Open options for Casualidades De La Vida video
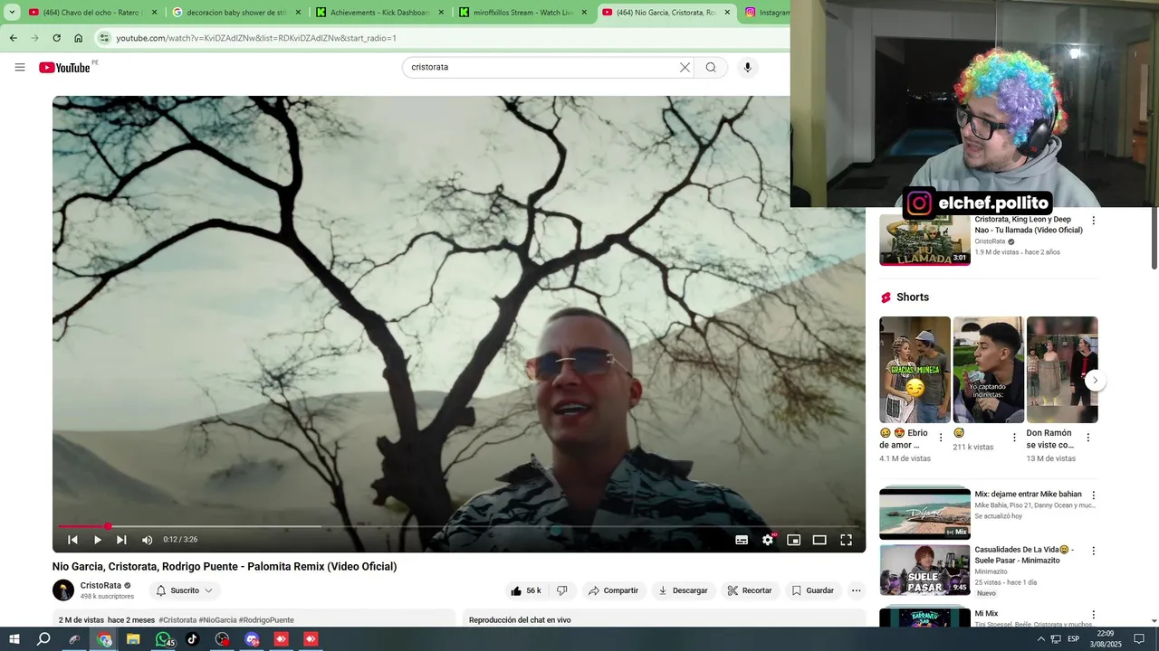The height and width of the screenshot is (651, 1159). coord(1093,551)
